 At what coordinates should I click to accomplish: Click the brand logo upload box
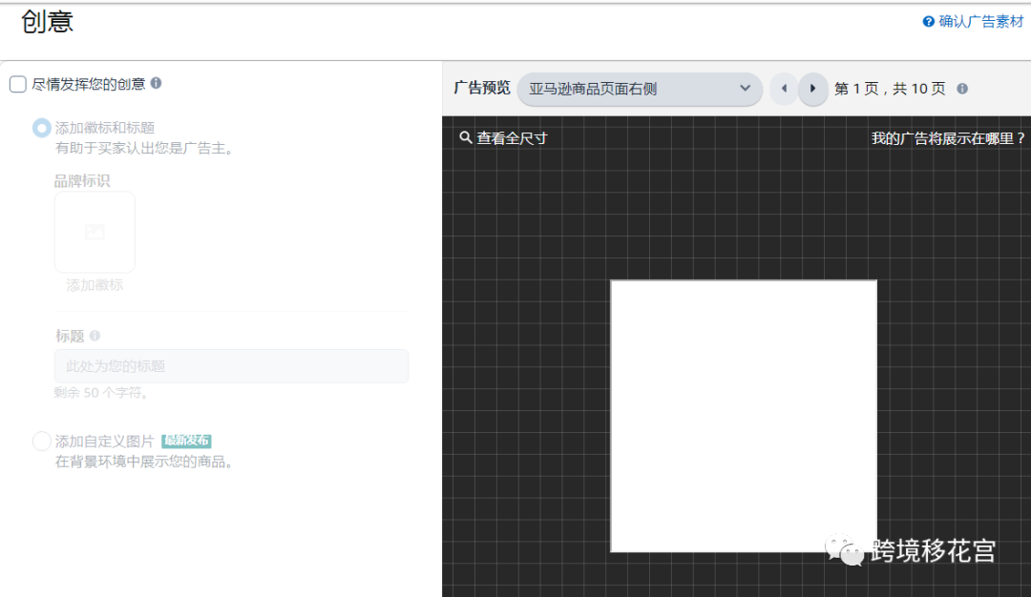95,232
